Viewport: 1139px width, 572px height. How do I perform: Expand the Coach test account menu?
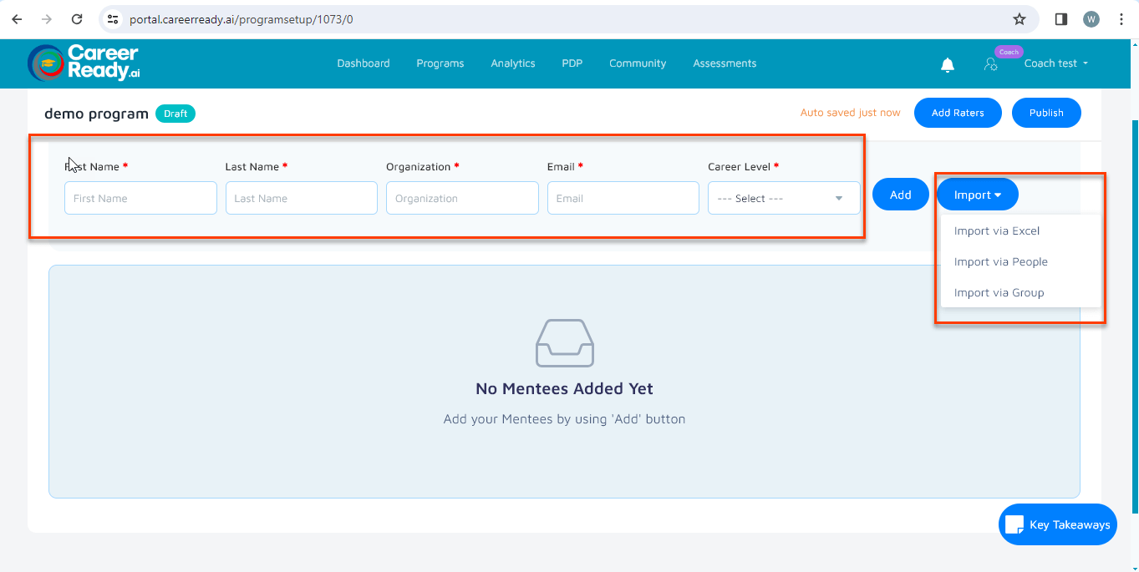(x=1055, y=63)
